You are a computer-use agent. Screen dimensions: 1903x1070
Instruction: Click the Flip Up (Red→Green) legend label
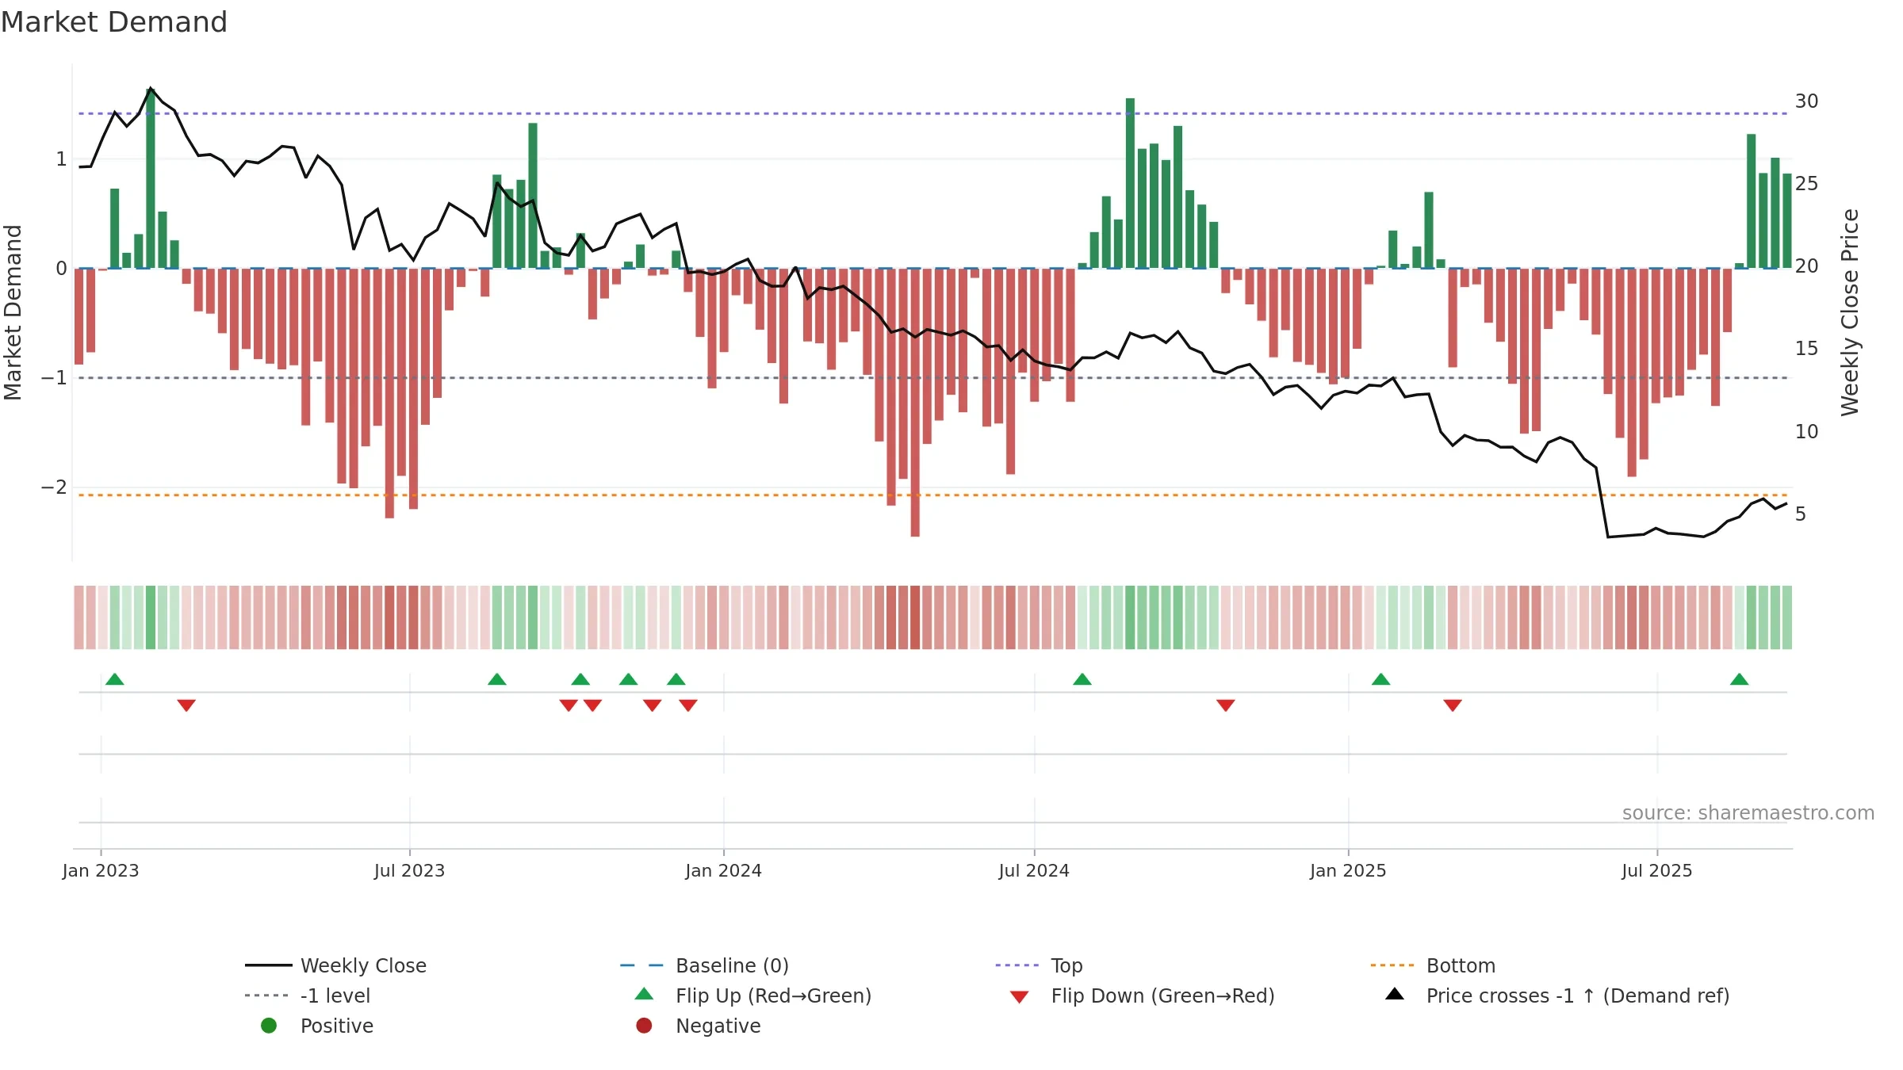click(773, 995)
